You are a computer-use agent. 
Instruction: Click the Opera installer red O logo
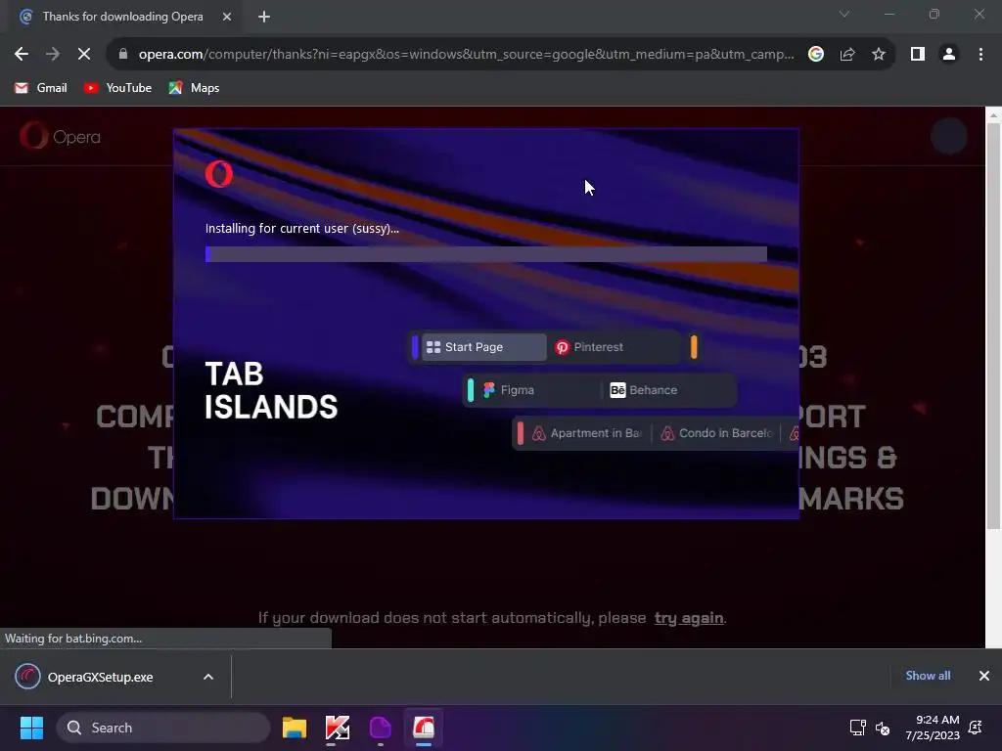pos(219,174)
